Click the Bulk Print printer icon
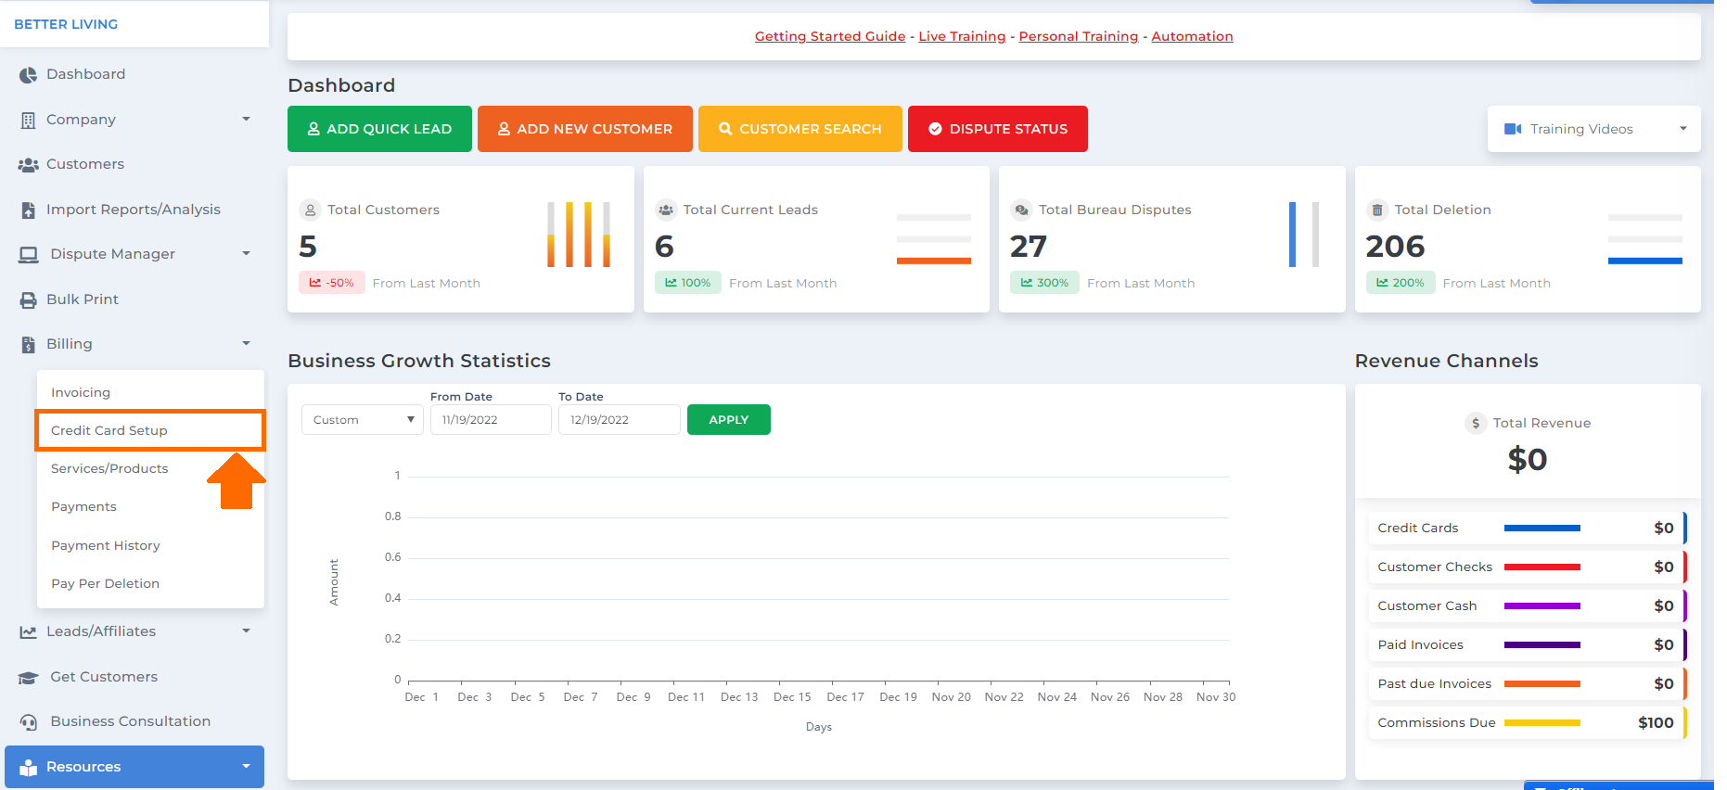 pyautogui.click(x=28, y=300)
